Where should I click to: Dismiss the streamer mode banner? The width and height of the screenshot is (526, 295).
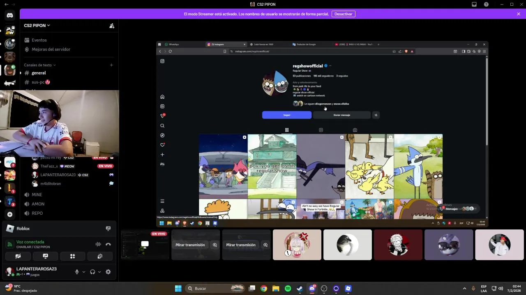pyautogui.click(x=519, y=14)
